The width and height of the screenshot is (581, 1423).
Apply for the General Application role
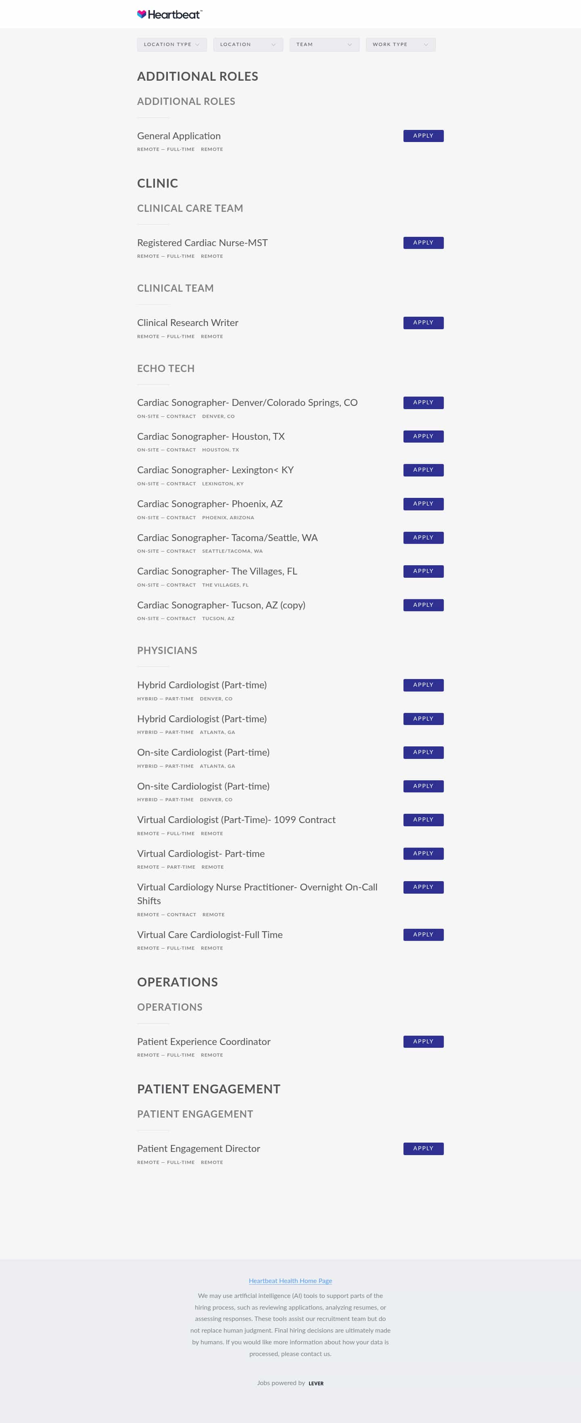(423, 136)
